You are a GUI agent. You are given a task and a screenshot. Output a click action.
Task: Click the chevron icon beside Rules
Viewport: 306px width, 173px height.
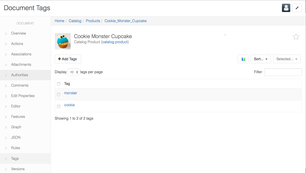coord(6,148)
